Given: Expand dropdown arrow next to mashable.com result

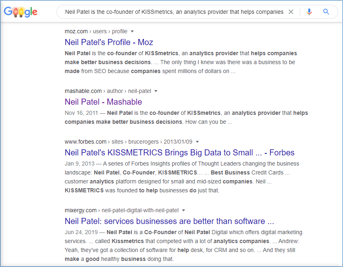Looking at the screenshot, I should (156, 91).
